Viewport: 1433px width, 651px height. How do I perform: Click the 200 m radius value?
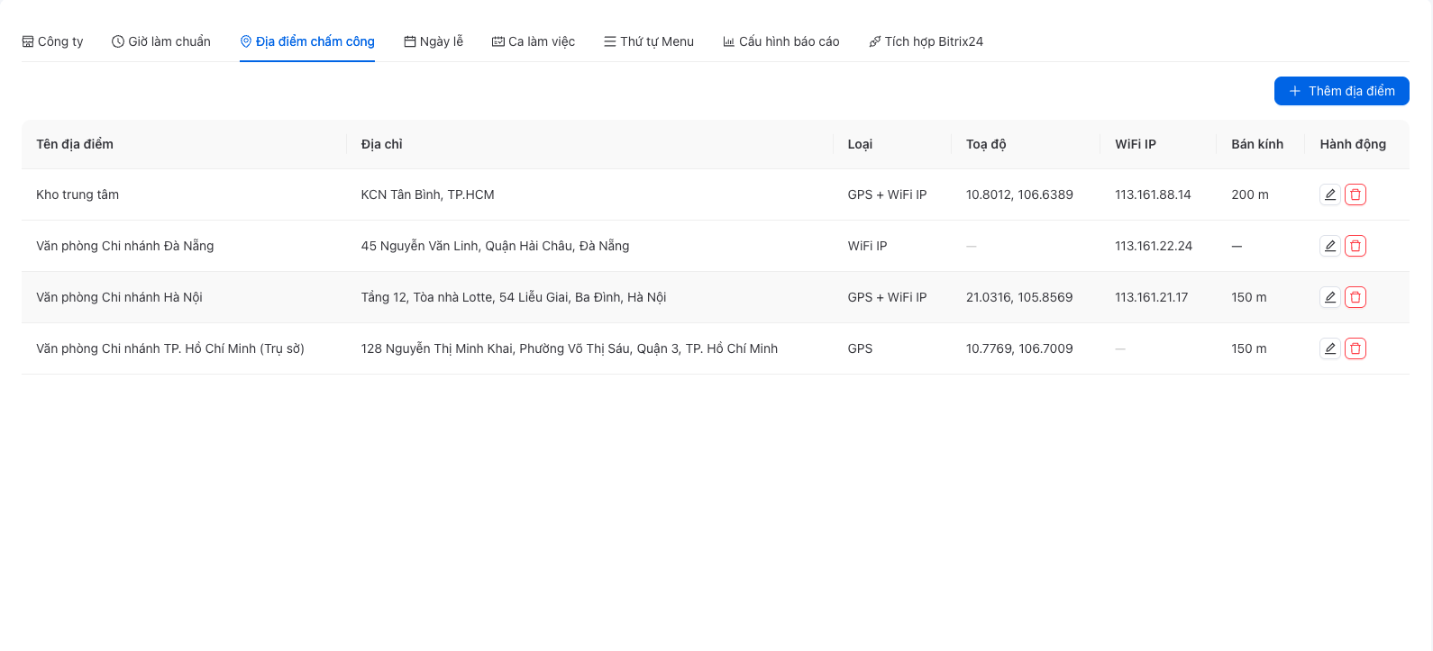tap(1250, 194)
